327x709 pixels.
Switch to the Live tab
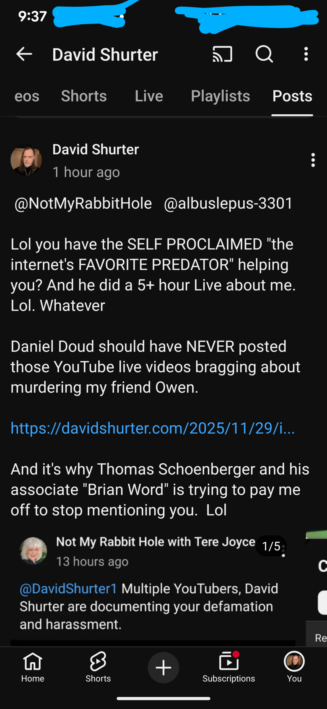[x=149, y=96]
